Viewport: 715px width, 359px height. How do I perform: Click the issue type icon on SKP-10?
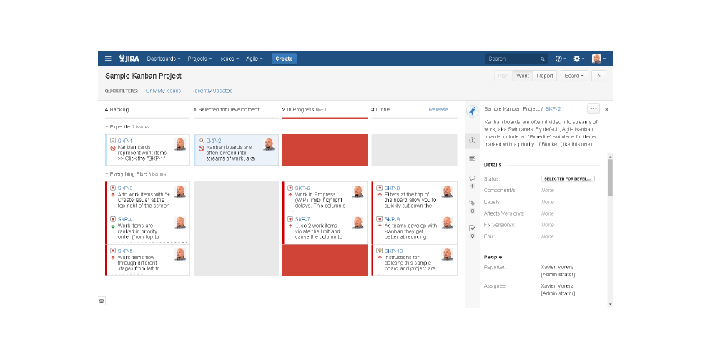[x=379, y=251]
